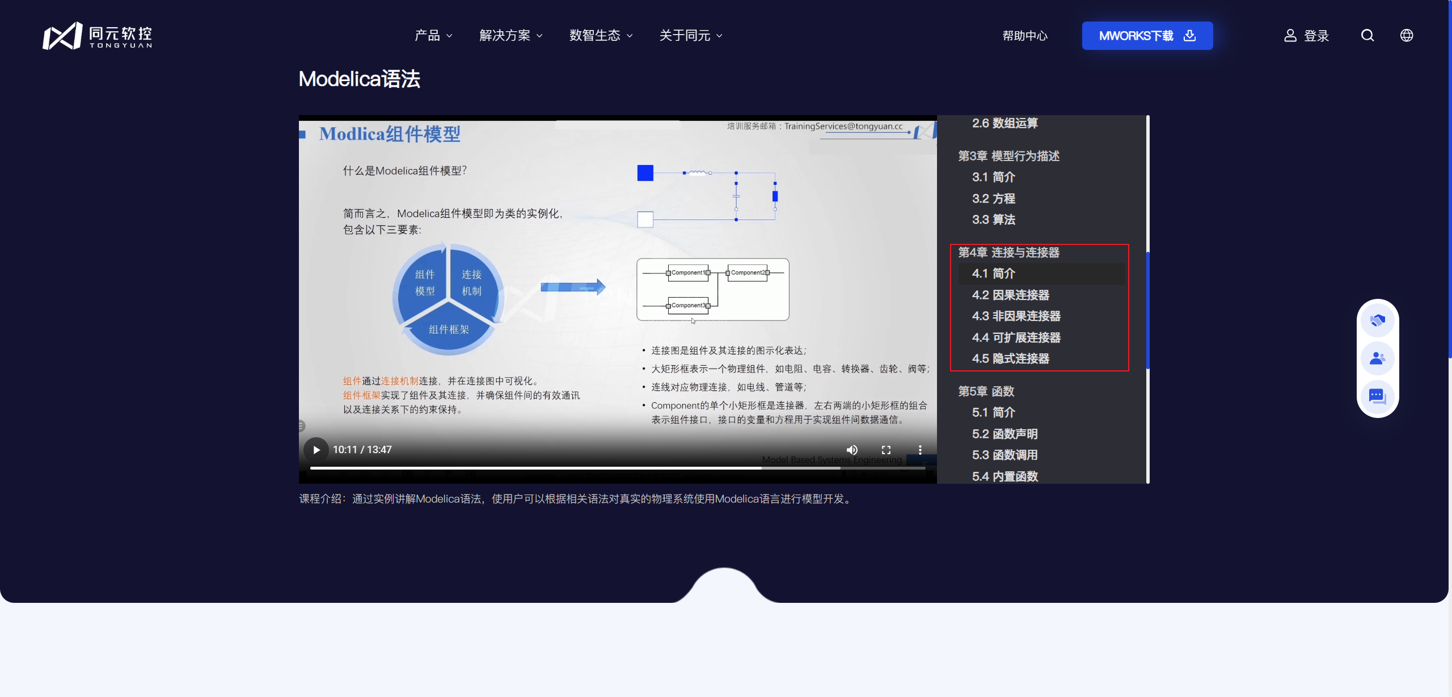Select 第3章 模型行为描述 heading

[1008, 156]
